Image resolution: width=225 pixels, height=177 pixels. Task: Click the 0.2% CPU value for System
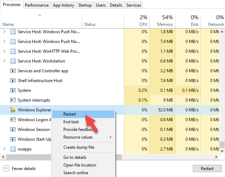point(143,90)
